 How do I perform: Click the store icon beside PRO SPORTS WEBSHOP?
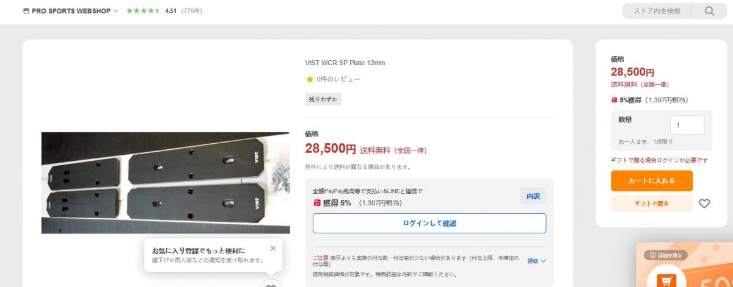(x=25, y=11)
